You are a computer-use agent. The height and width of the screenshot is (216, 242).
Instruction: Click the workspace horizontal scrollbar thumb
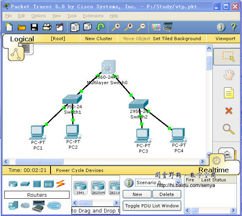coord(39,161)
